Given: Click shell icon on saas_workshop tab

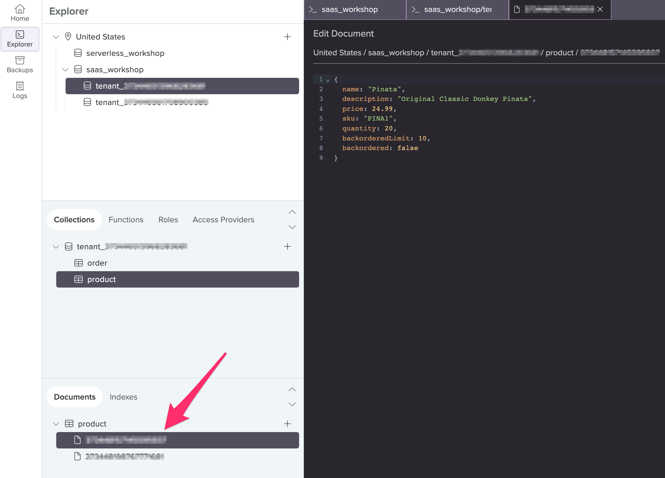Looking at the screenshot, I should click(313, 10).
